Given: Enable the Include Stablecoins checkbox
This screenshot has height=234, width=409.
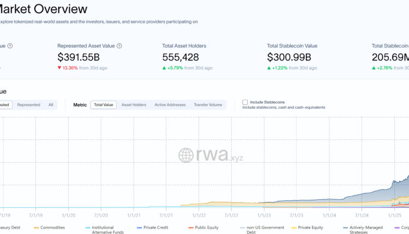Looking at the screenshot, I should tap(245, 102).
